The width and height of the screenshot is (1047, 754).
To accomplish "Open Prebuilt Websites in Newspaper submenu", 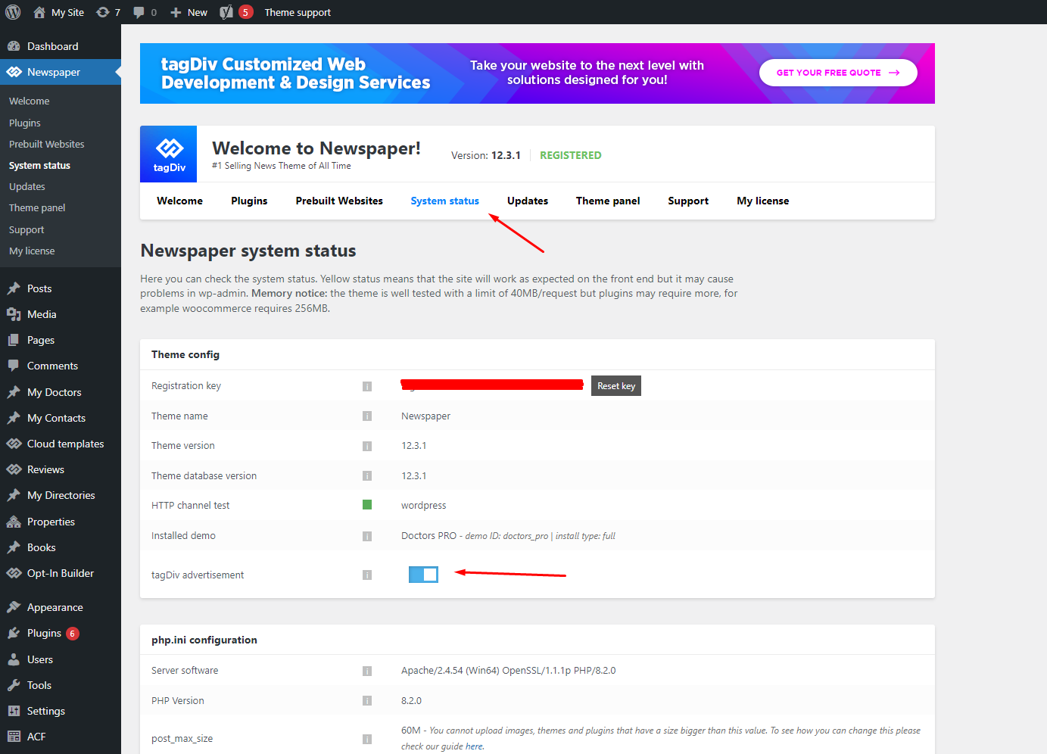I will tap(46, 144).
